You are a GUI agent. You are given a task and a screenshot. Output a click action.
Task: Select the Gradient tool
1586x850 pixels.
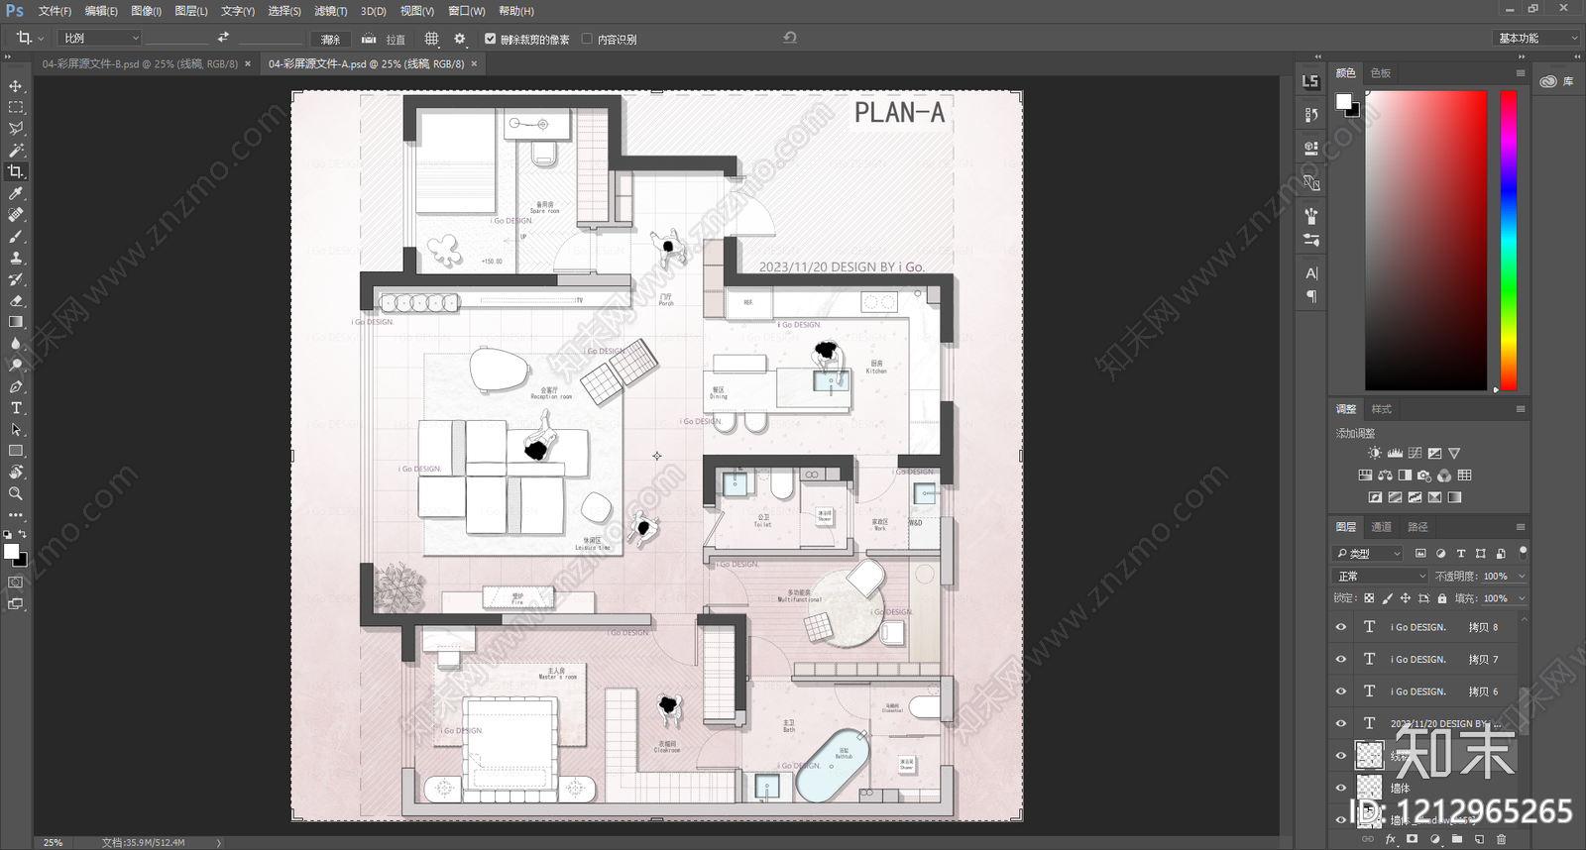[16, 322]
